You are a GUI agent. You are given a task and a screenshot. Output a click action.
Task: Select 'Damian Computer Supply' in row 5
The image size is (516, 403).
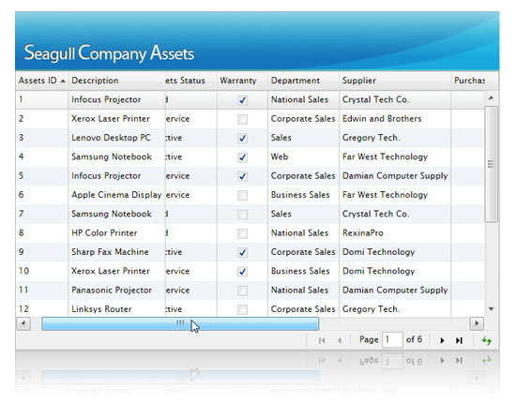pos(395,176)
